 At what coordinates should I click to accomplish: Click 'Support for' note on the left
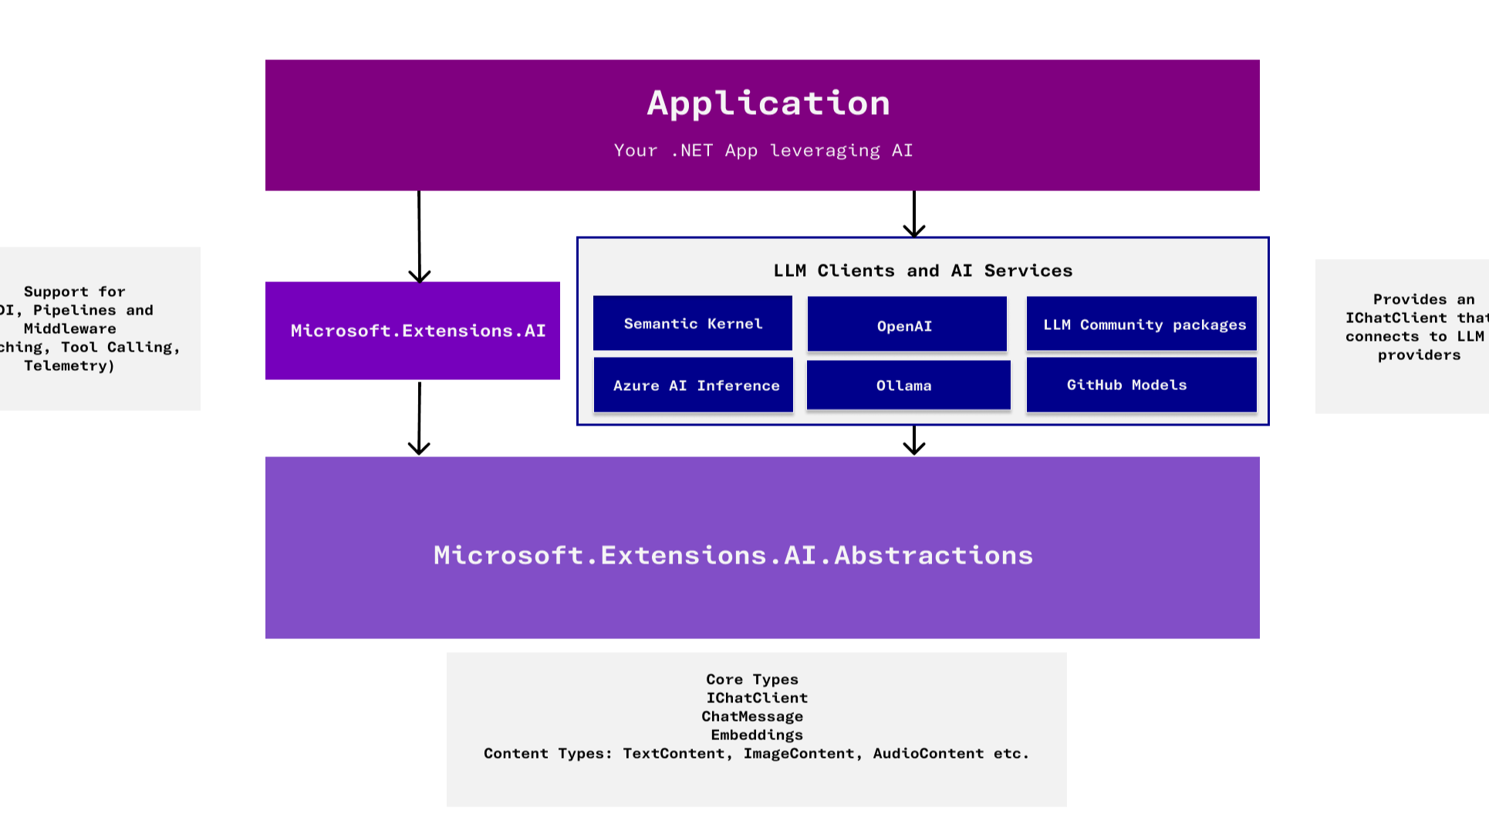click(75, 291)
